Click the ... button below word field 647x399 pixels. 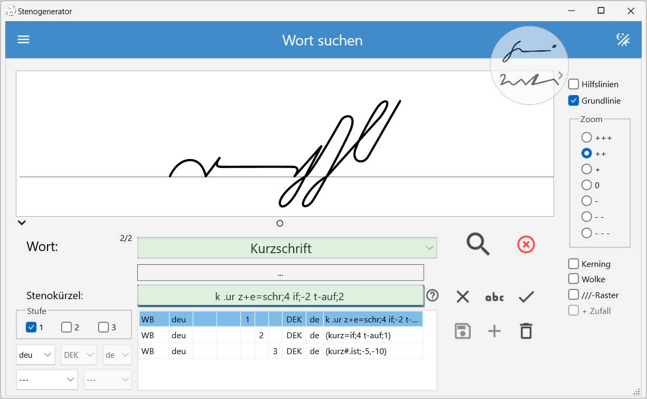pos(280,273)
